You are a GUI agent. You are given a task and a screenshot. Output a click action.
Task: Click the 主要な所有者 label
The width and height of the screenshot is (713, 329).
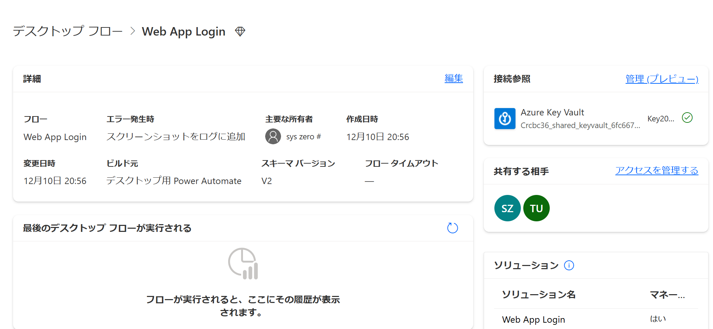click(x=289, y=119)
